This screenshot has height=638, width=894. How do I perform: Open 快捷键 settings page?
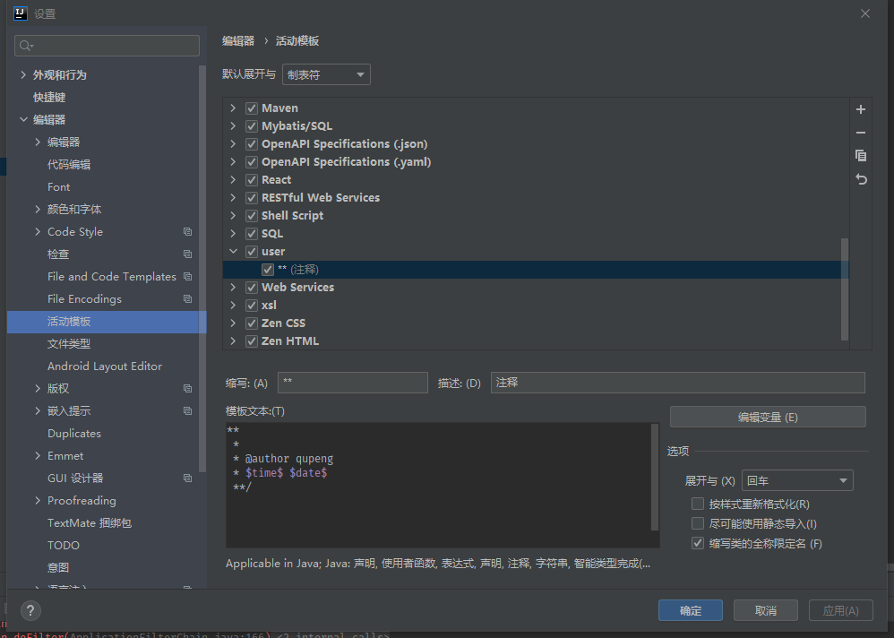[49, 97]
